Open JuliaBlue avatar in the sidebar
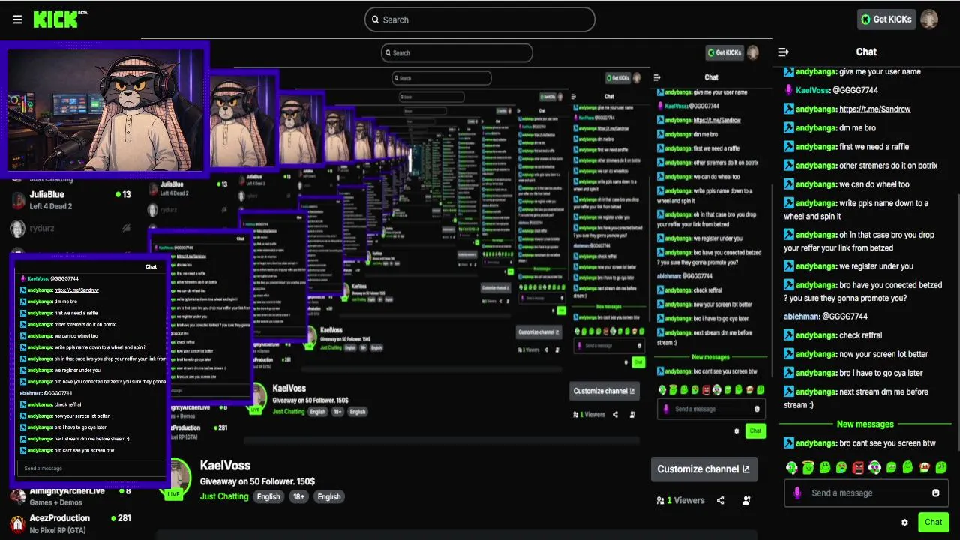 click(17, 200)
